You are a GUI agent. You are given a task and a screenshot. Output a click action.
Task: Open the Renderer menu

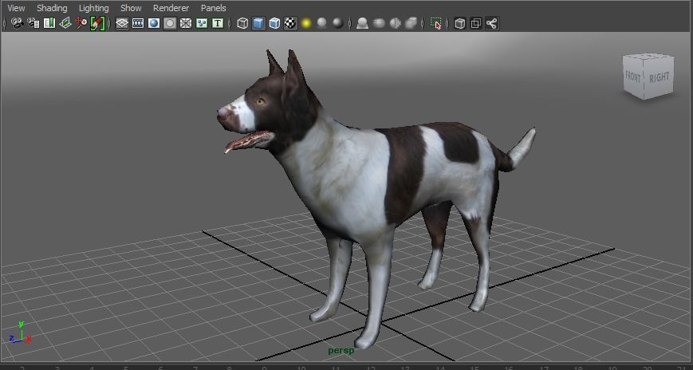171,8
